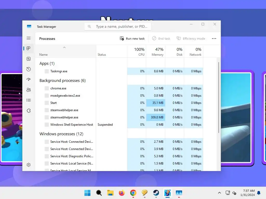
Task: Focus the name, publisher, or PID search box
Action: 118,26
